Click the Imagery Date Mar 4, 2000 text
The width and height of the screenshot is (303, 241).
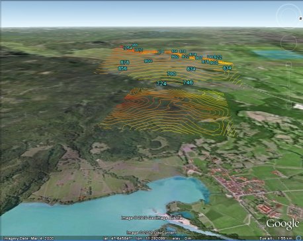(29, 238)
